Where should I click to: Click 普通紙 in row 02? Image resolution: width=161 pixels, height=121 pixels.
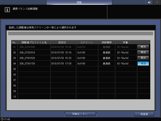tap(107, 52)
